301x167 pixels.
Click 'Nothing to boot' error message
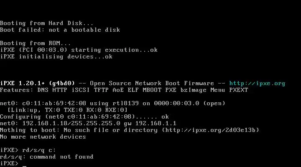click(28, 130)
